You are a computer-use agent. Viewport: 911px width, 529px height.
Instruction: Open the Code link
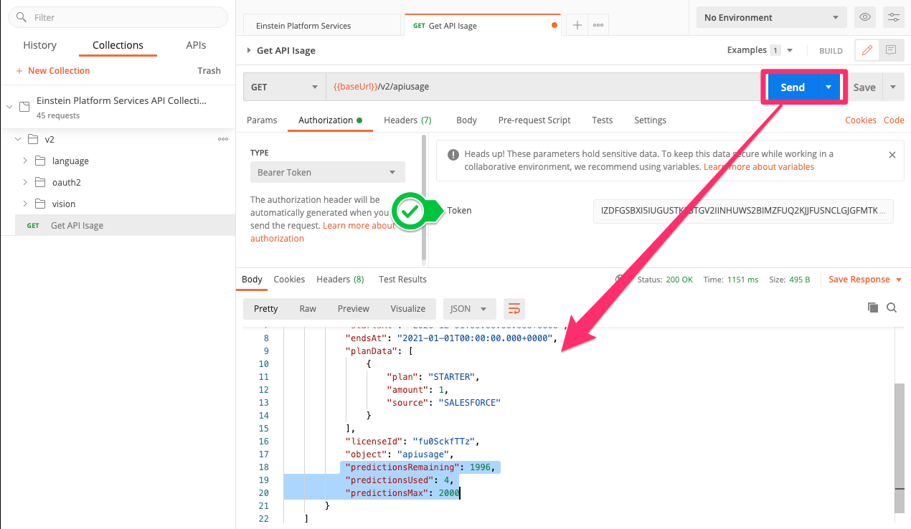894,120
